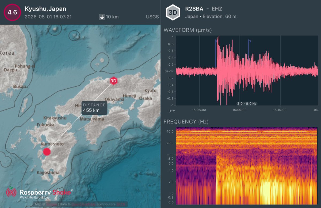Click the Pohang-si label on map

click(25, 66)
